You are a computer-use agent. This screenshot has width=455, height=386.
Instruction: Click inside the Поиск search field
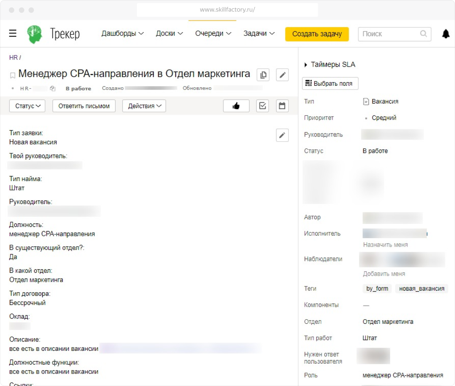coord(389,34)
